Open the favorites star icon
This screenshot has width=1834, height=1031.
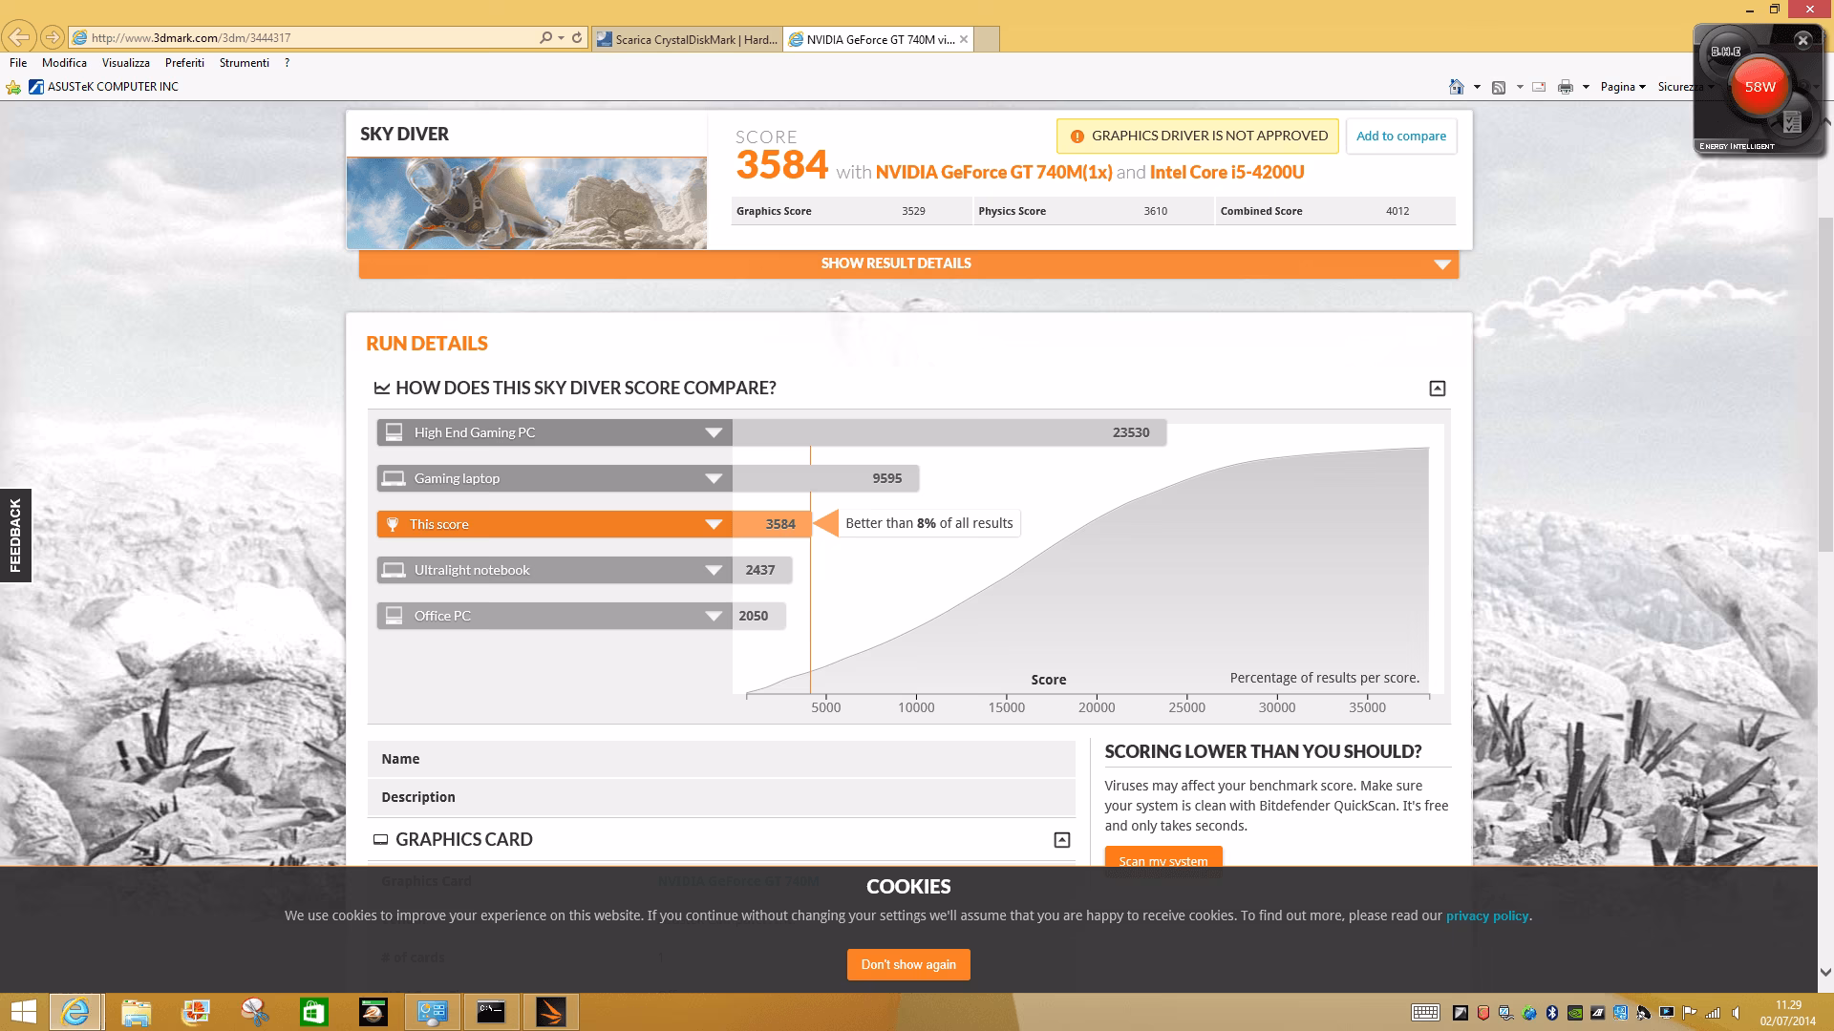(x=13, y=87)
